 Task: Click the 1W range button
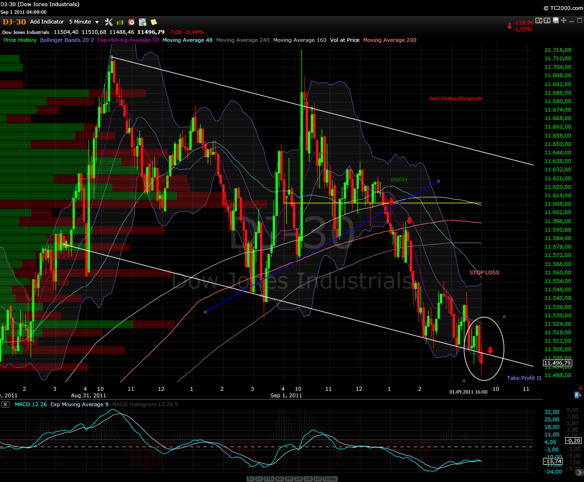(308, 478)
